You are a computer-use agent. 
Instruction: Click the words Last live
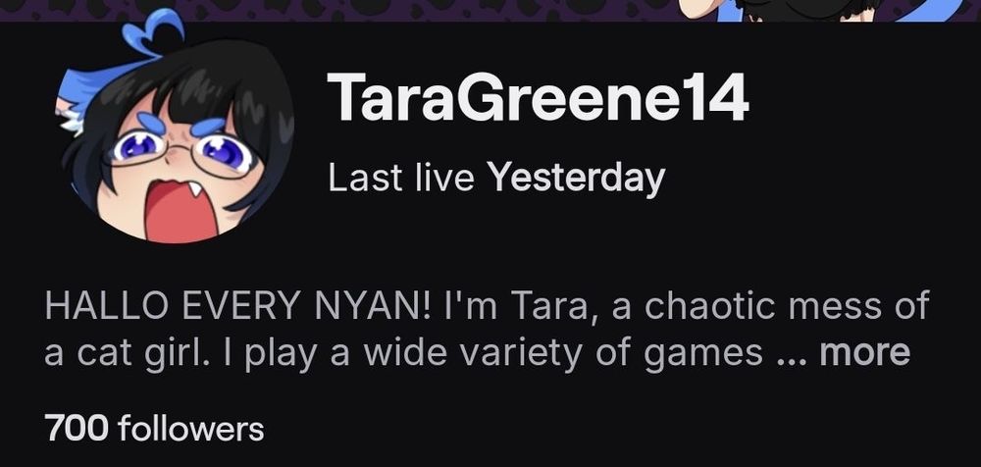tap(401, 178)
